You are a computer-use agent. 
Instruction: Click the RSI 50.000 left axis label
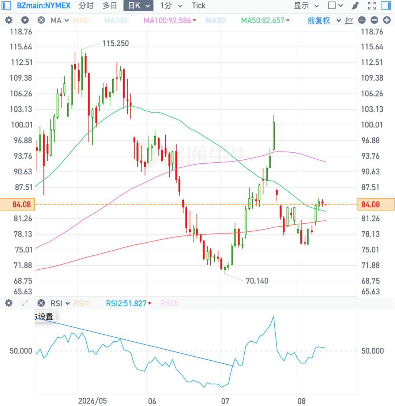click(21, 351)
